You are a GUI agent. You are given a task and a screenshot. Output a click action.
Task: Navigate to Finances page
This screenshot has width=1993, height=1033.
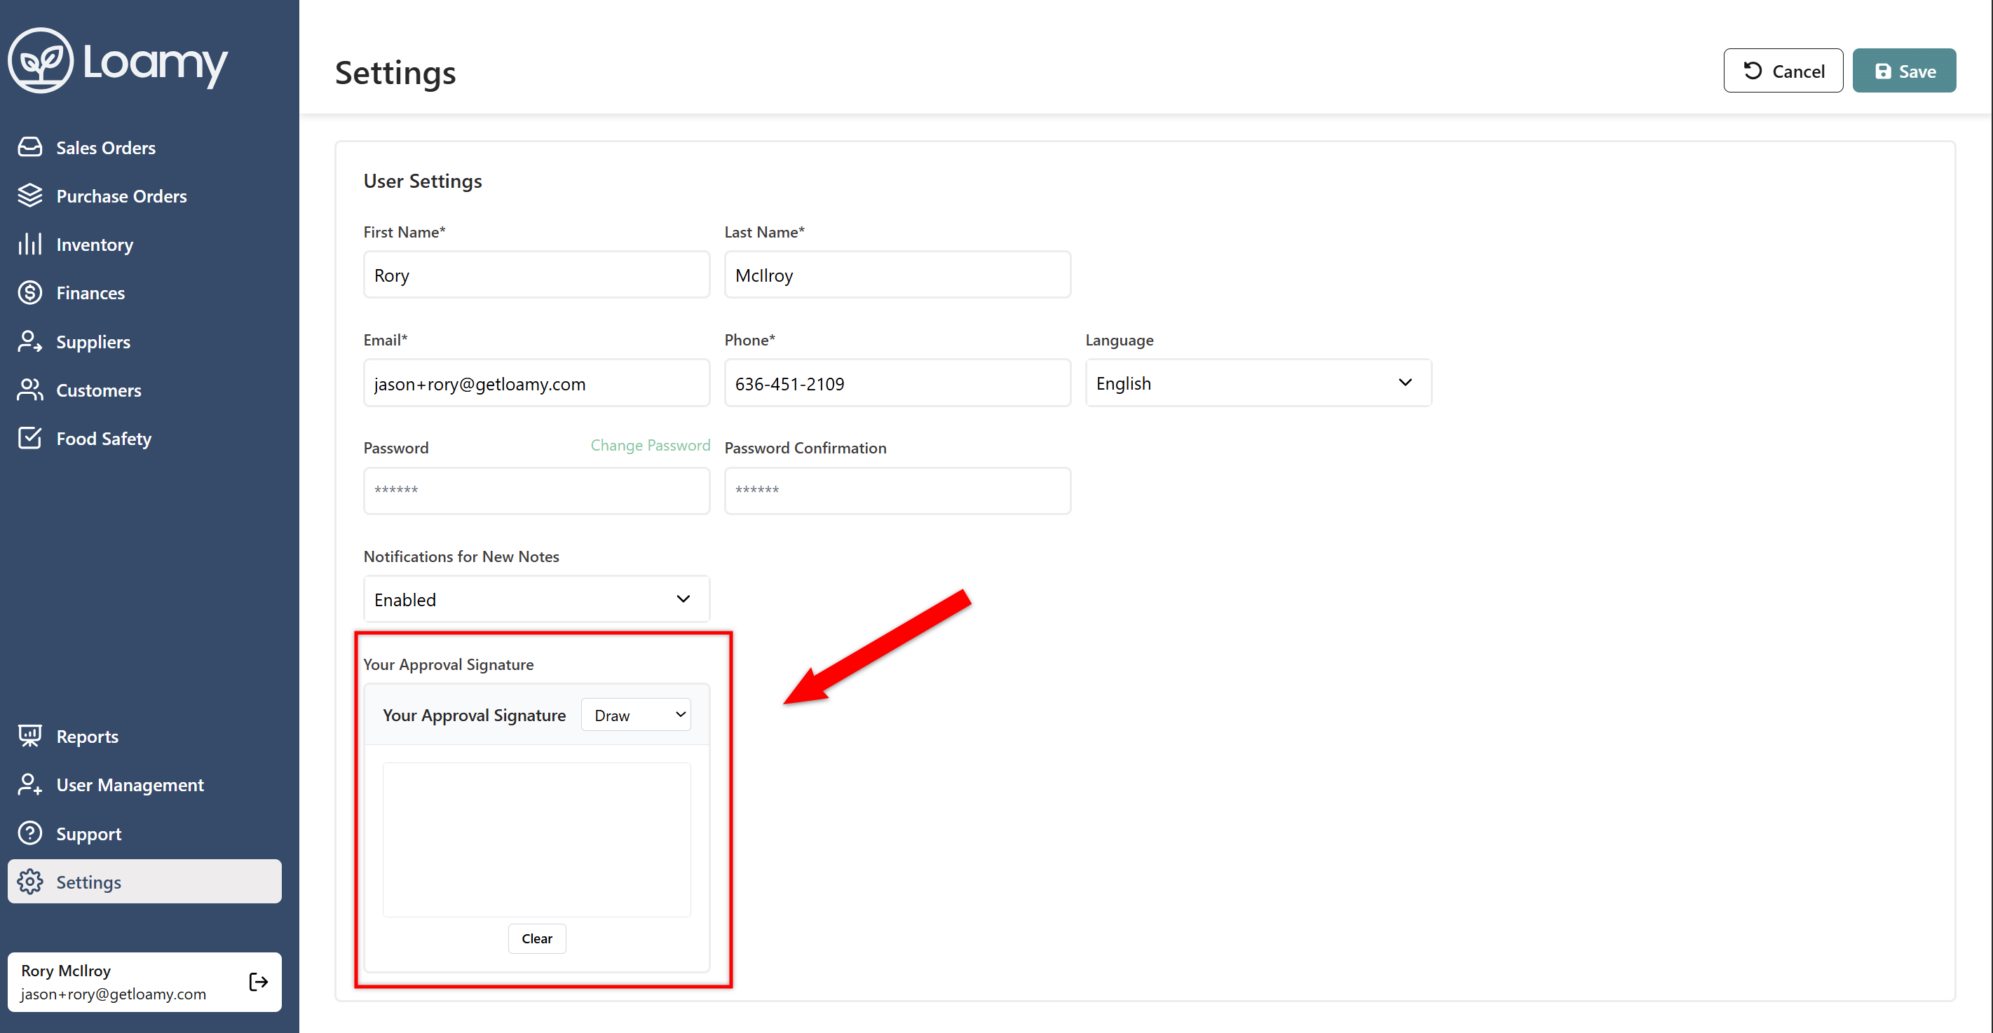click(144, 292)
